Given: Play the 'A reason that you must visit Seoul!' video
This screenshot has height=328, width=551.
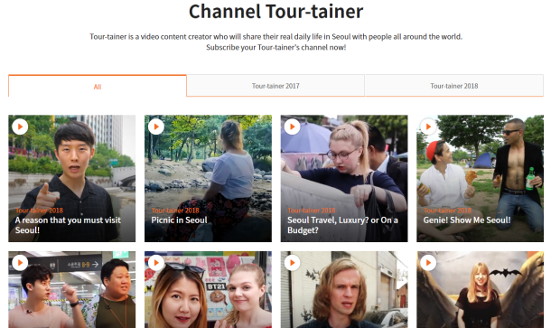Looking at the screenshot, I should click(20, 127).
